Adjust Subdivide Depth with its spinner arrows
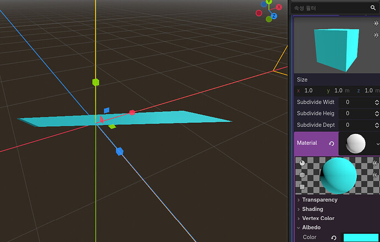This screenshot has height=242, width=380. point(377,125)
